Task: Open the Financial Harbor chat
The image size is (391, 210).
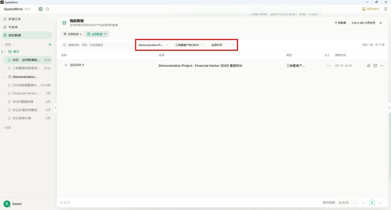Action: [28, 93]
